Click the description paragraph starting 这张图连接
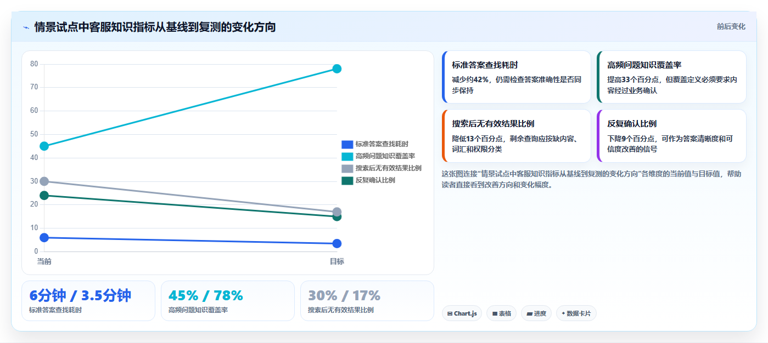 point(592,179)
